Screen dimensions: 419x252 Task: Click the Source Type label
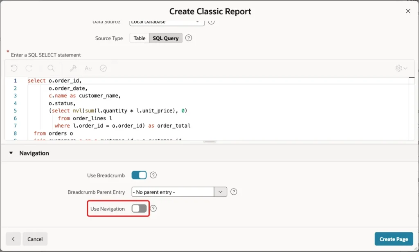[109, 38]
